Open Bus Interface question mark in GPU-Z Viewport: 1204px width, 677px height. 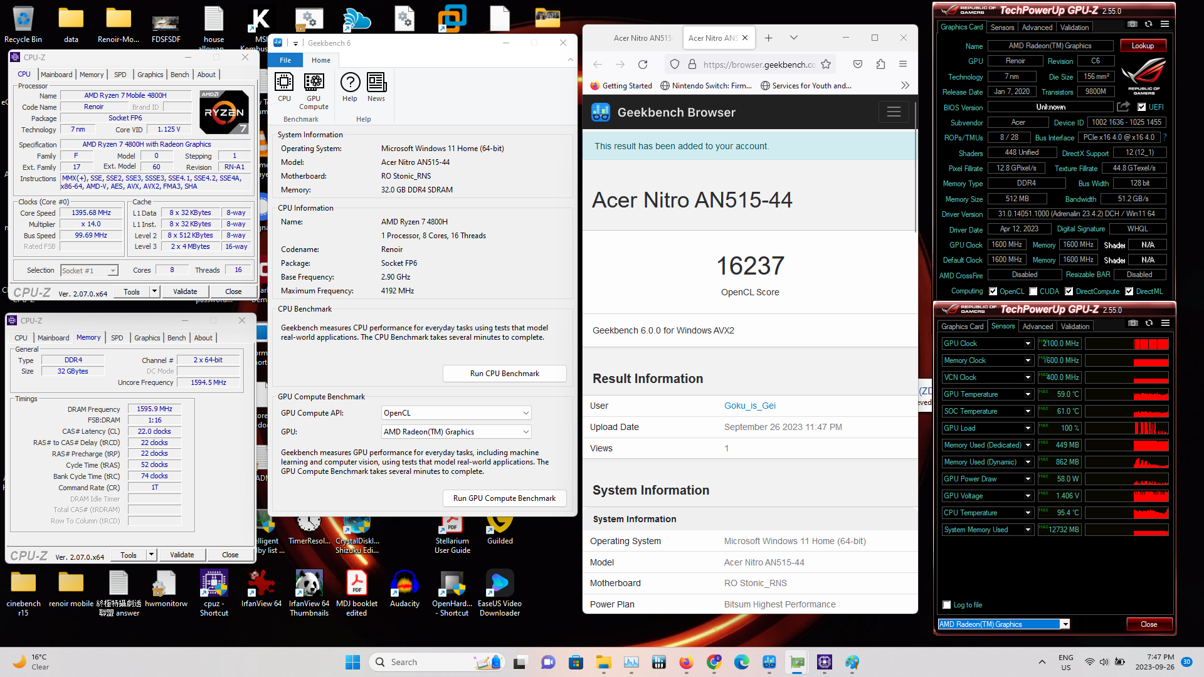(x=1164, y=137)
